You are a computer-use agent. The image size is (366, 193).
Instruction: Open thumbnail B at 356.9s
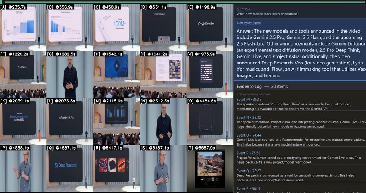coord(70,28)
